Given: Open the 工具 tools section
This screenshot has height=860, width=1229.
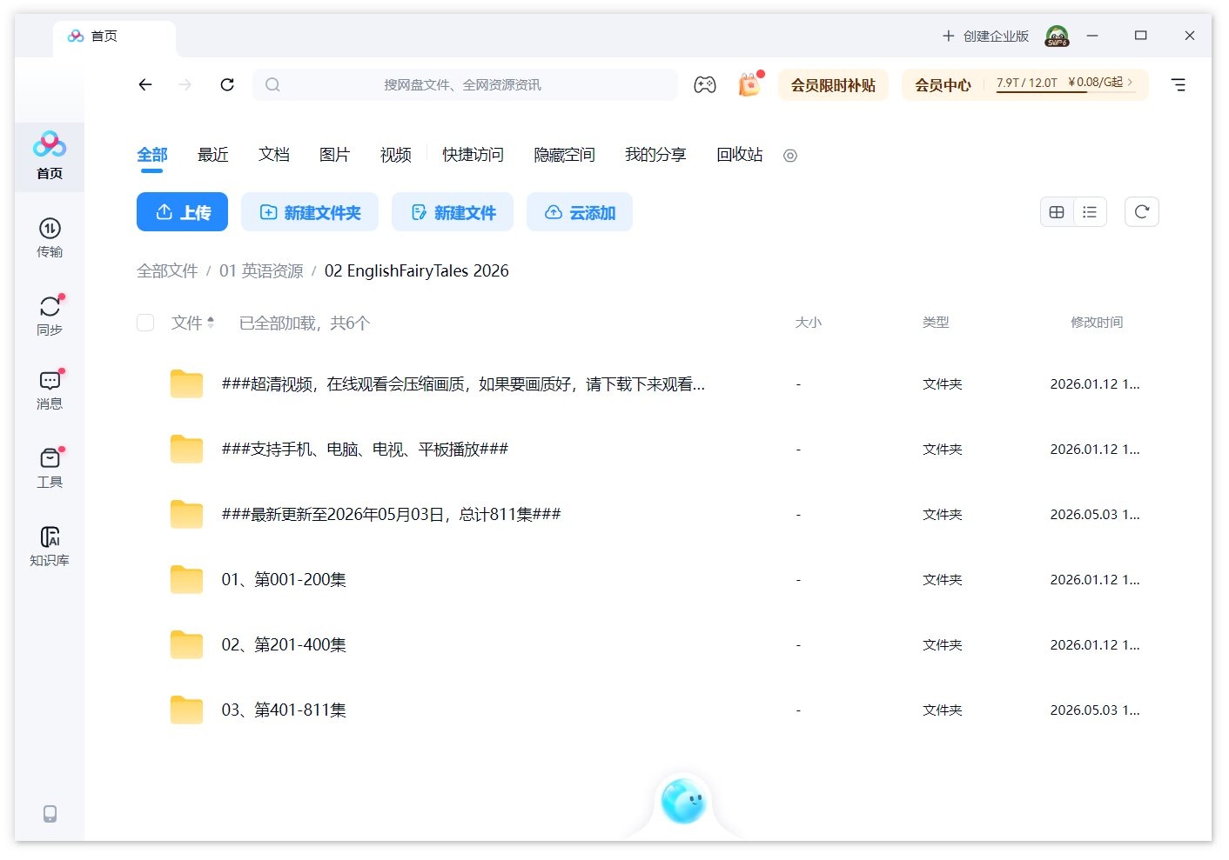Looking at the screenshot, I should click(x=50, y=468).
